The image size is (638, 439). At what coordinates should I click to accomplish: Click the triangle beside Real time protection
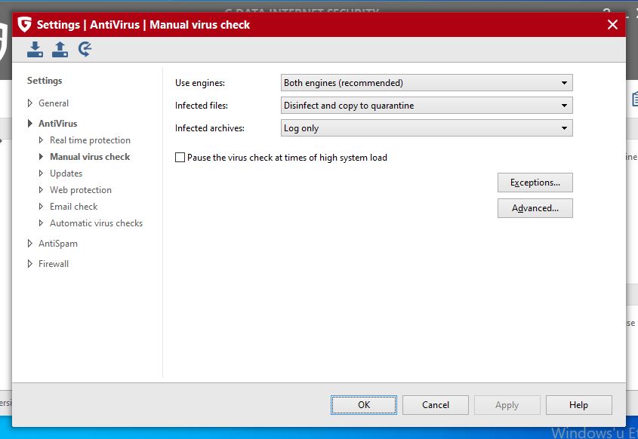point(41,140)
